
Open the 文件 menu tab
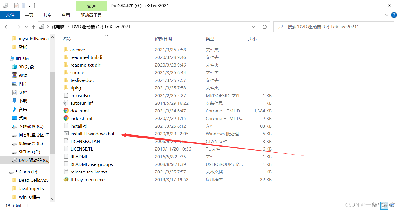[10, 15]
